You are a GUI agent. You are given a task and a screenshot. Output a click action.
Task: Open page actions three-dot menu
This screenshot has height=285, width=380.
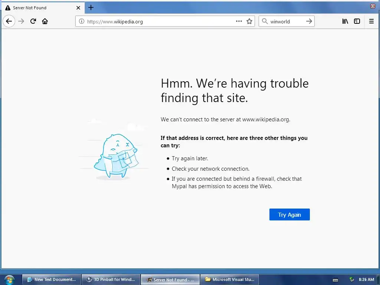(x=239, y=21)
